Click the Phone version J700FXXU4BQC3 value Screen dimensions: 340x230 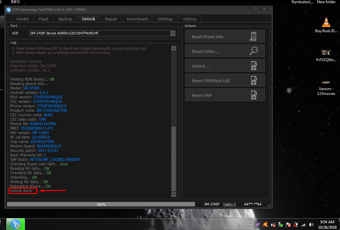click(52, 106)
